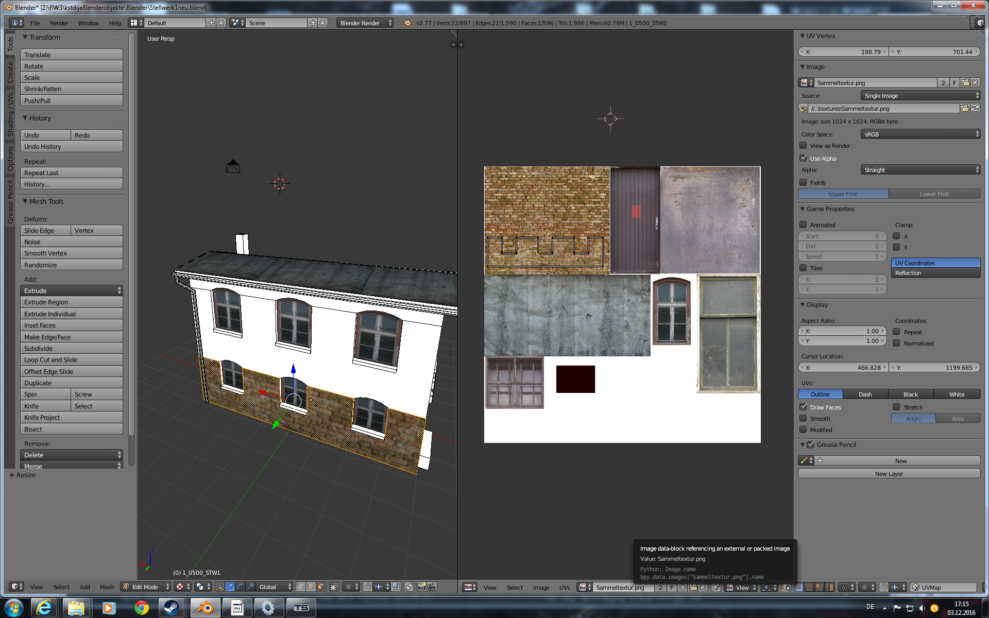Enable the Tiles checkbox
The image size is (989, 618).
click(803, 268)
